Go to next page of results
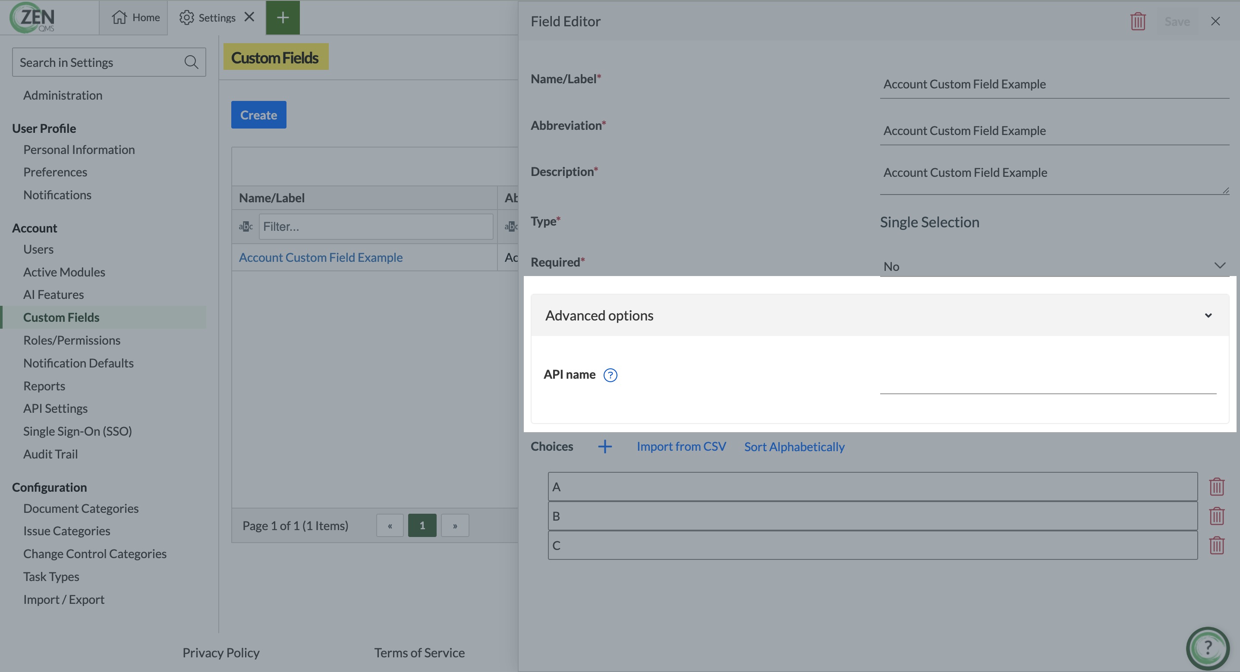 click(x=455, y=525)
